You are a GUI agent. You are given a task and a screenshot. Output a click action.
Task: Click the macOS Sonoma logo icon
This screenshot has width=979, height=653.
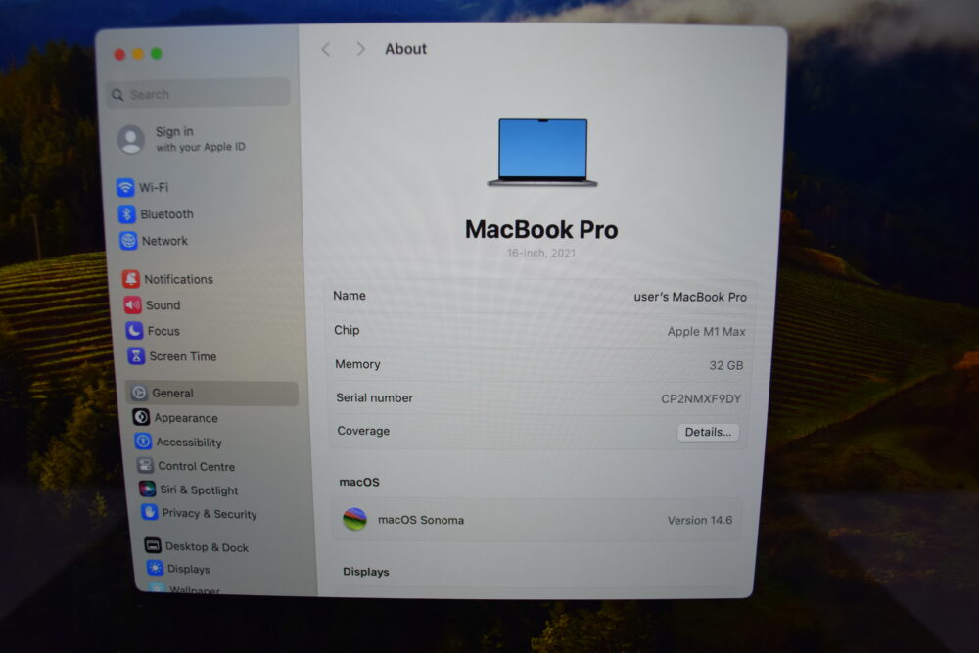click(x=354, y=519)
